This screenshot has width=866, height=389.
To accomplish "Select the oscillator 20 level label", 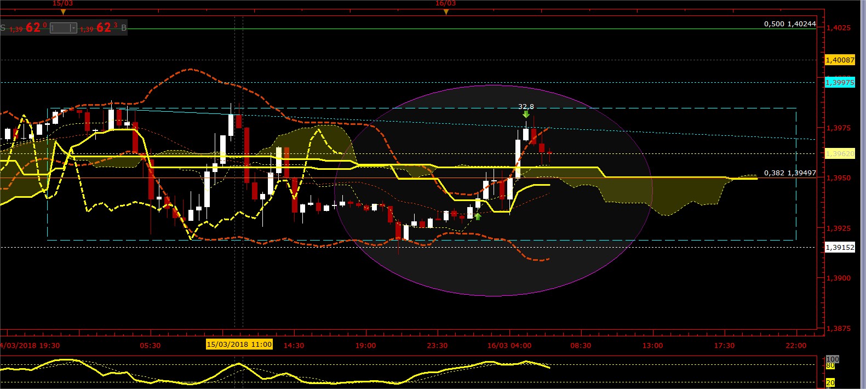I will (x=830, y=382).
